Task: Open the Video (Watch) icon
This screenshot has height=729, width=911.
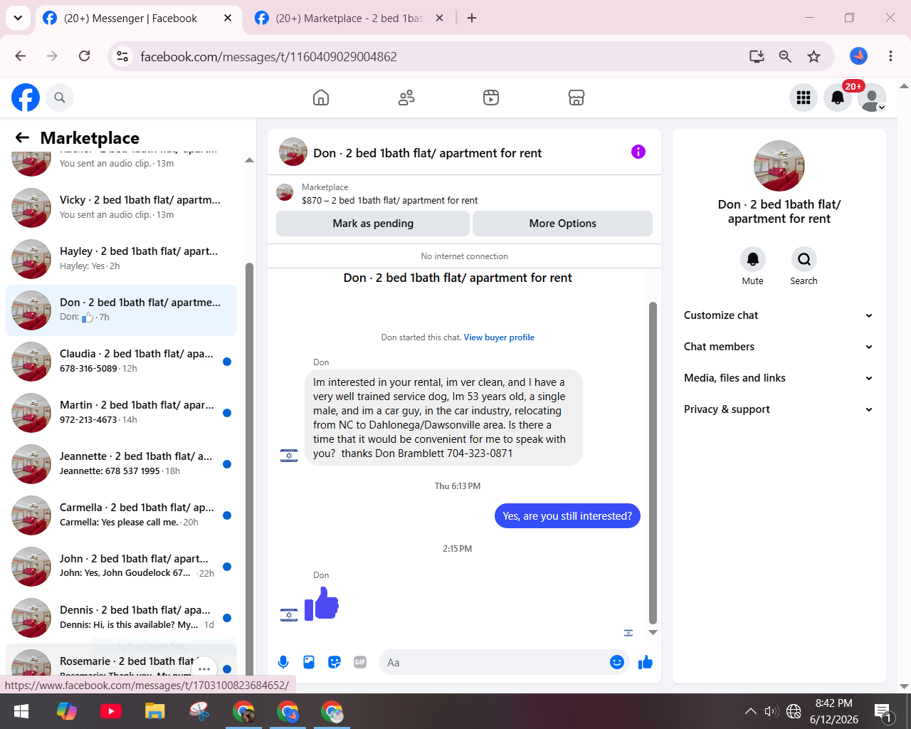Action: coord(491,98)
